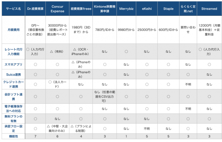Click the クレジットカード連携 row label
222x142 pixels.
(13, 84)
